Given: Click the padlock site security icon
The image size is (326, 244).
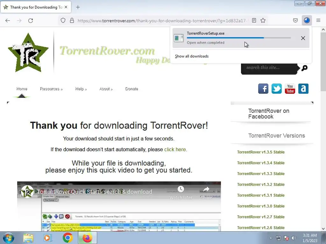Looking at the screenshot, I should click(72, 20).
